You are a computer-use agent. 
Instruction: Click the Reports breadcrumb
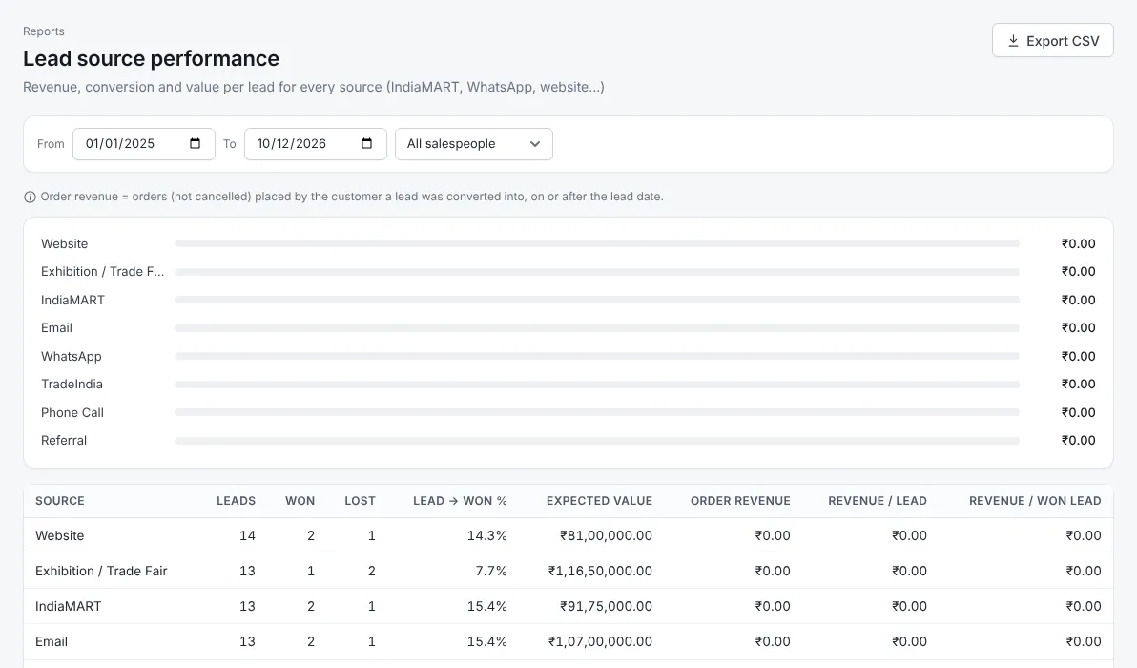(44, 31)
